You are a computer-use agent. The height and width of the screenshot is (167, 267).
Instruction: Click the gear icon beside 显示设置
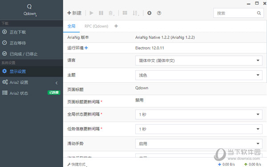4,71
